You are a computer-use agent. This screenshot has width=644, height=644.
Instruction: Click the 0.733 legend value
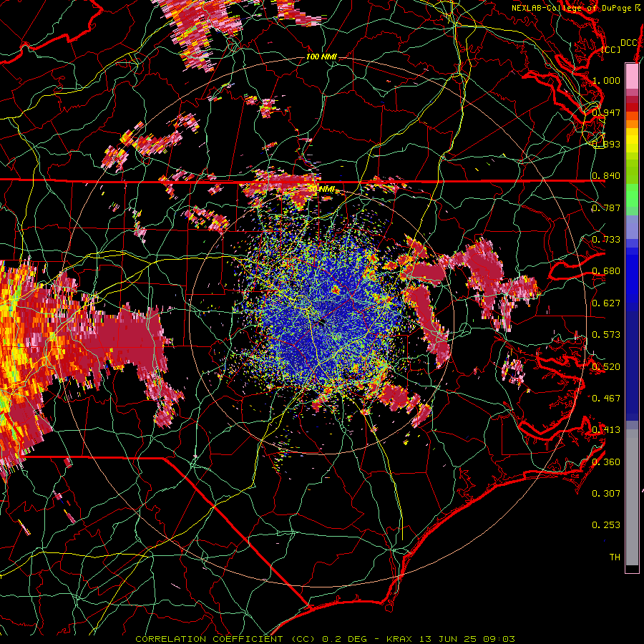pos(606,240)
